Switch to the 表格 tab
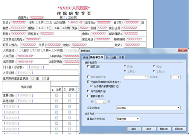189x137 pixels. (x=85, y=57)
